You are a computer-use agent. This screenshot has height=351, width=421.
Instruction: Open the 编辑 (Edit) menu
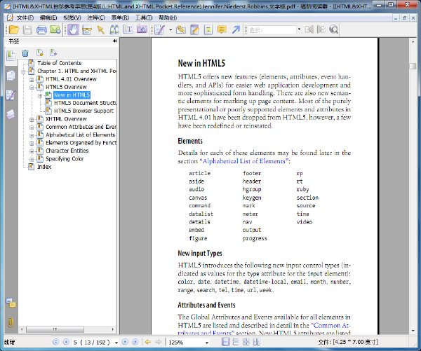tap(48, 18)
